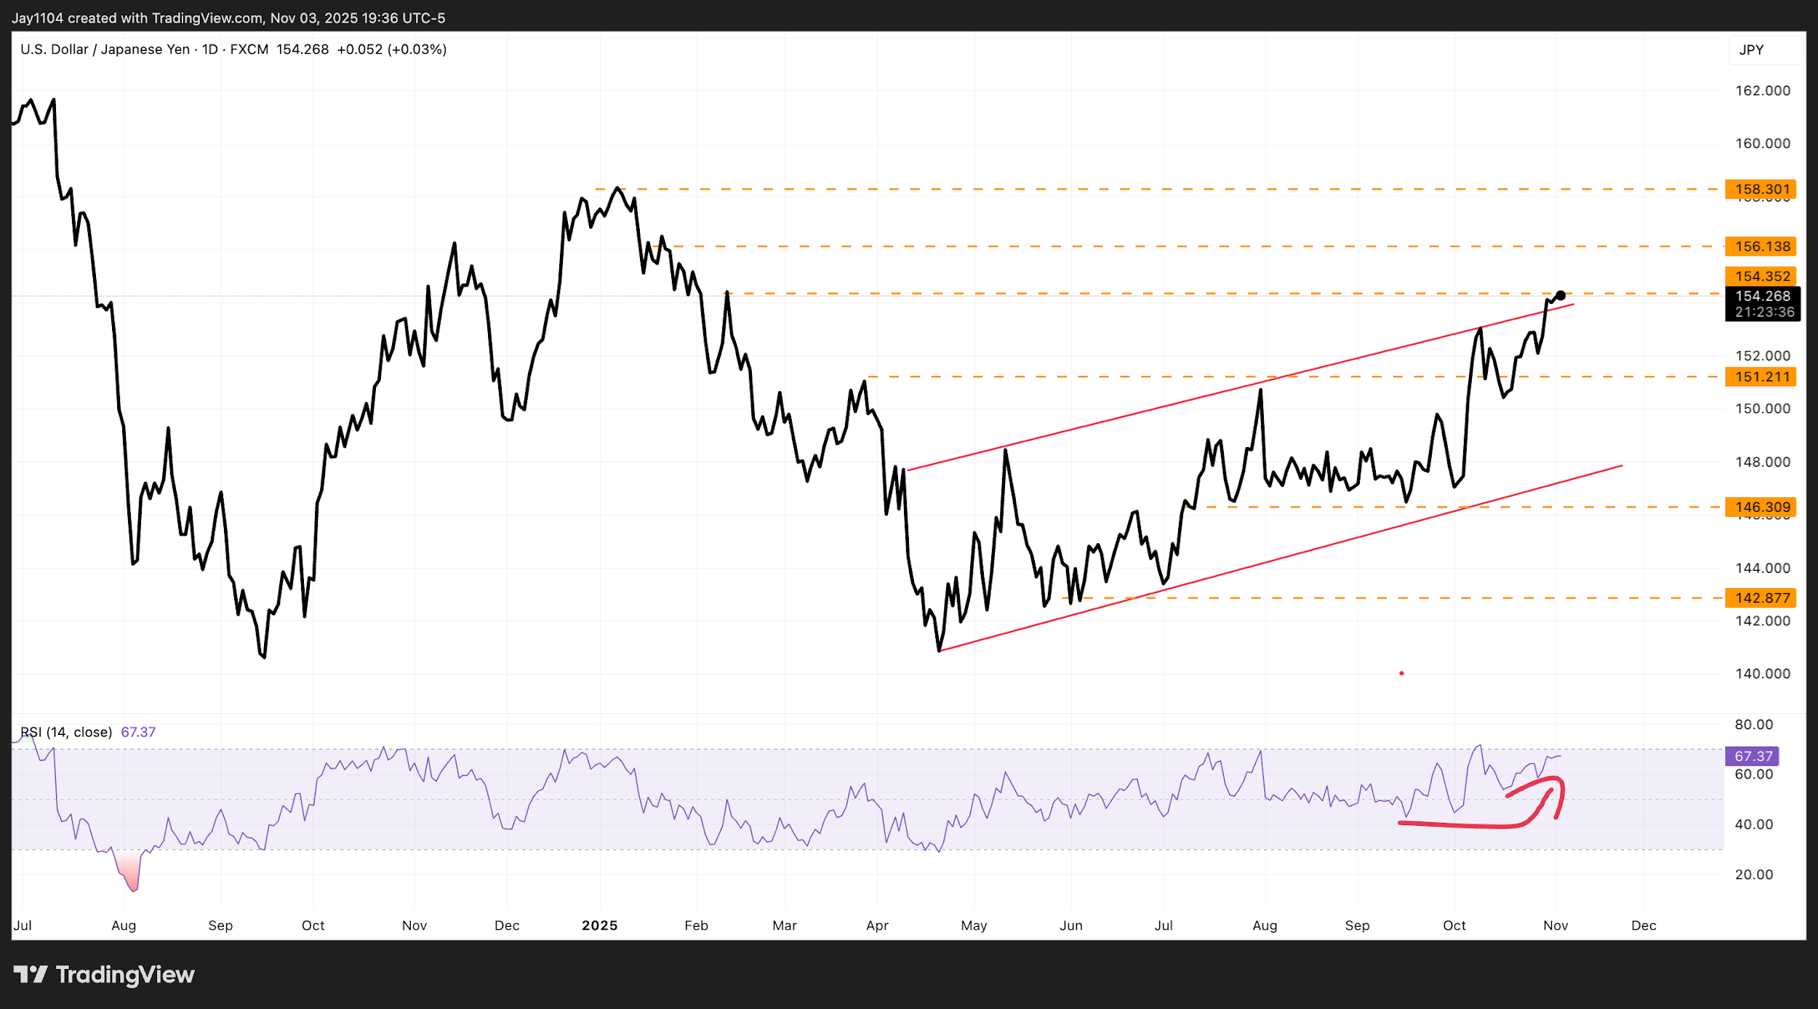Select the red curved arrow drawing on RSI
The width and height of the screenshot is (1818, 1009).
point(1462,825)
